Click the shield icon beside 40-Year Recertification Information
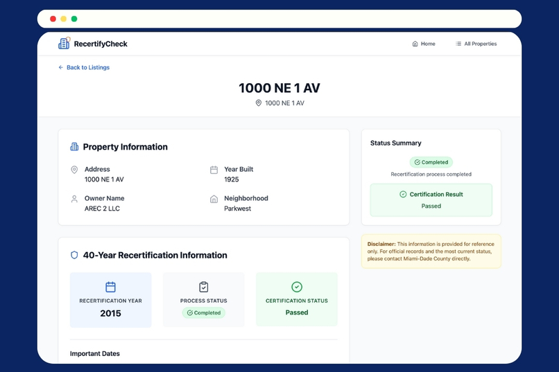 point(74,255)
